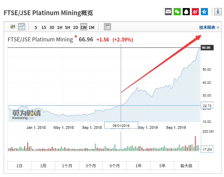Screen dimensions: 224x177
Task: Select the 1W interval button
Action: pos(83,27)
